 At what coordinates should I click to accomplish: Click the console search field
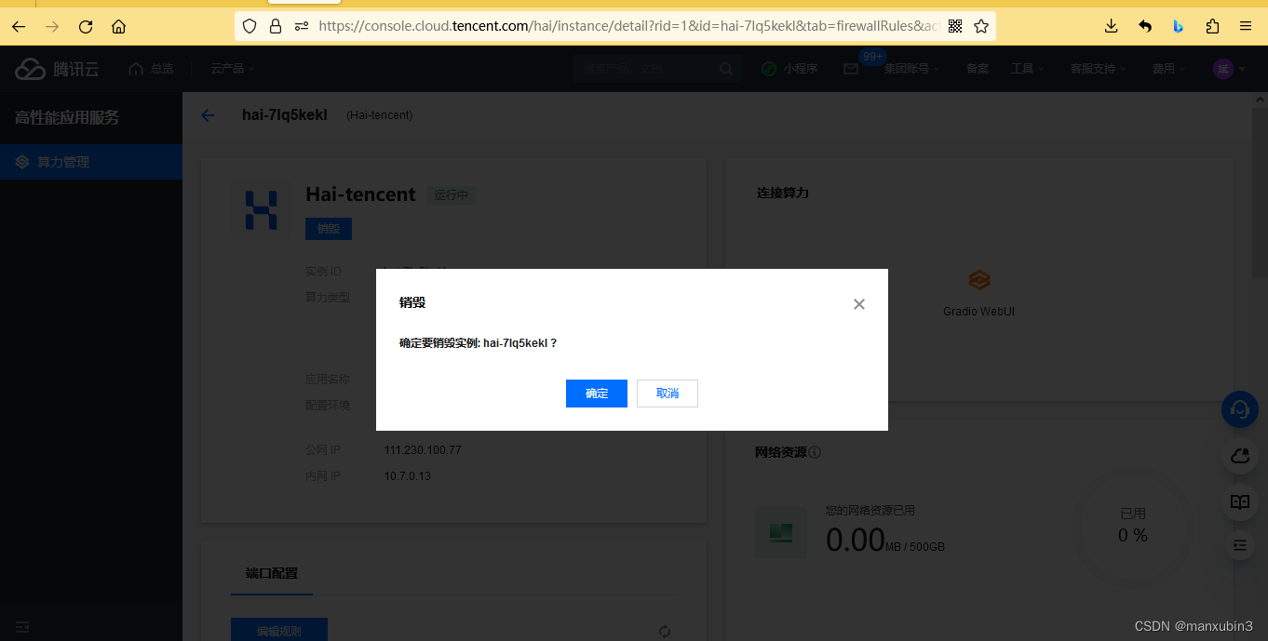point(657,69)
